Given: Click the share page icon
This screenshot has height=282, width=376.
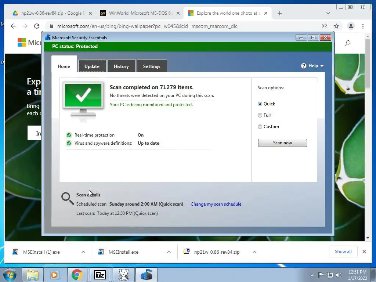Looking at the screenshot, I should (x=325, y=26).
